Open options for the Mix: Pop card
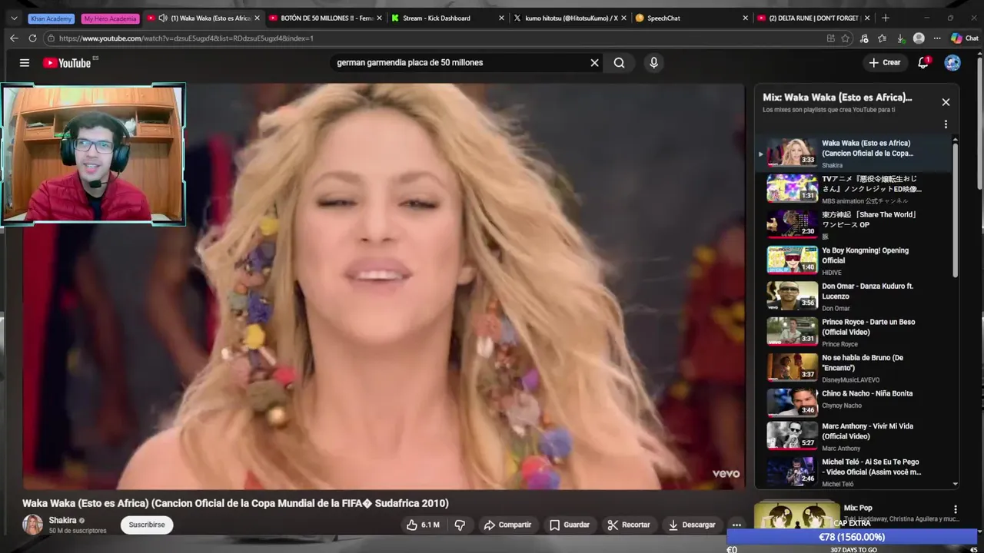984x553 pixels. [x=956, y=509]
